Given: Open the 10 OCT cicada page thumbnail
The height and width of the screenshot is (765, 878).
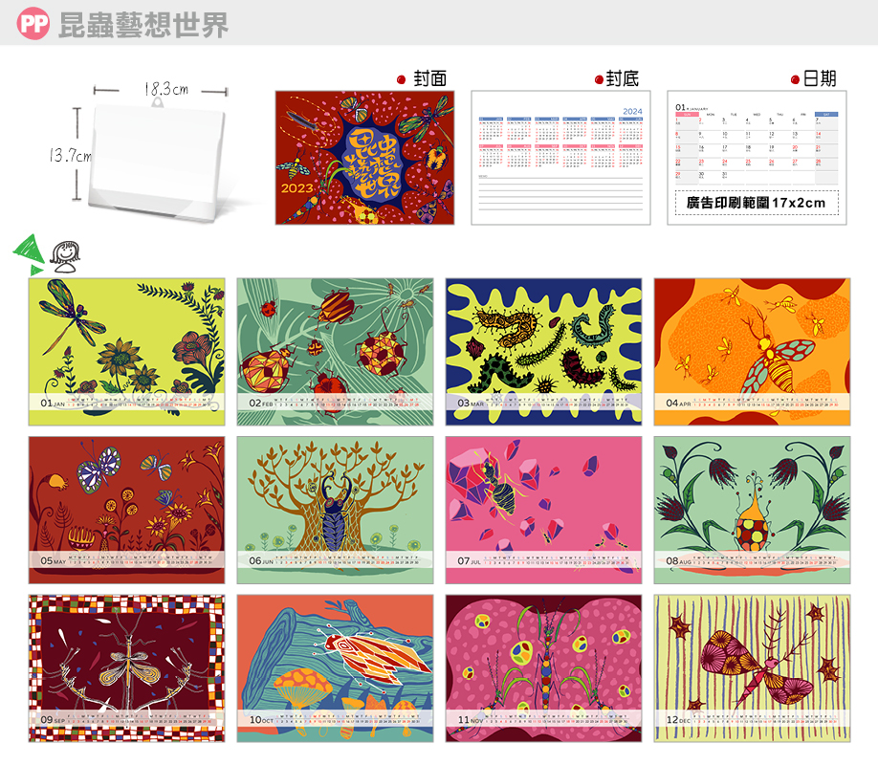Looking at the screenshot, I should coord(335,668).
